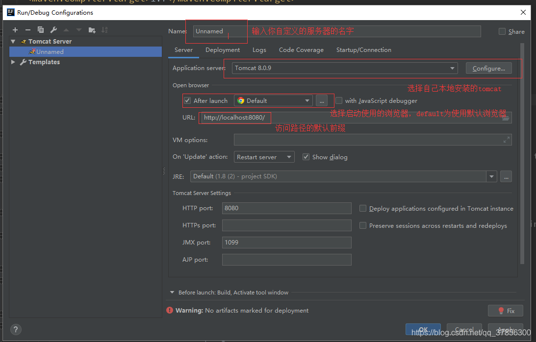
Task: Collapse the Tomcat Server tree node
Action: [13, 42]
